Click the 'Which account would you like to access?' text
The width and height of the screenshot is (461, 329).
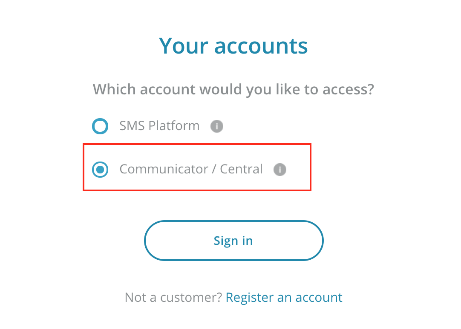(x=233, y=90)
